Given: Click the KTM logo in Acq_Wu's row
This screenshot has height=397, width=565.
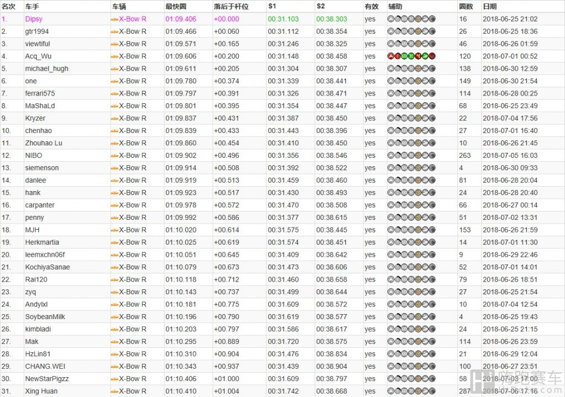Looking at the screenshot, I should coord(115,57).
